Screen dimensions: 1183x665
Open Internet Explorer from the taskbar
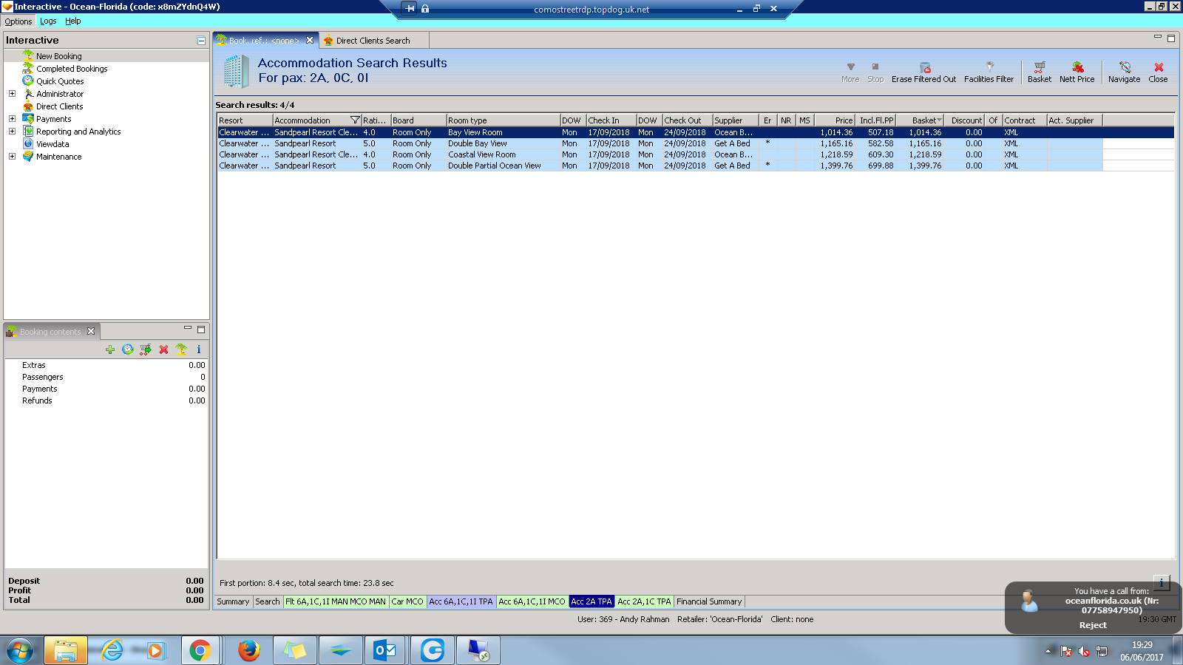[112, 650]
